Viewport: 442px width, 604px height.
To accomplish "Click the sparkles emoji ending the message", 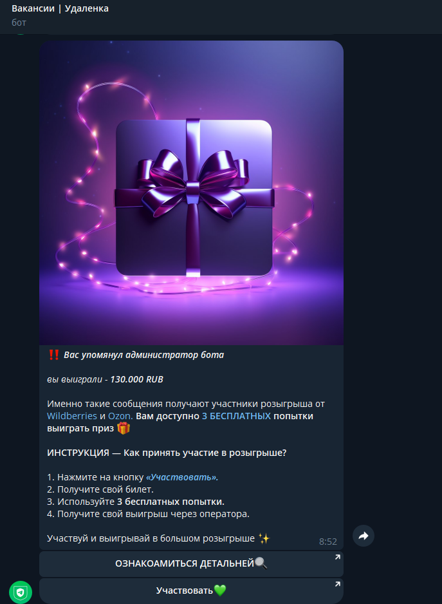I will pos(264,538).
